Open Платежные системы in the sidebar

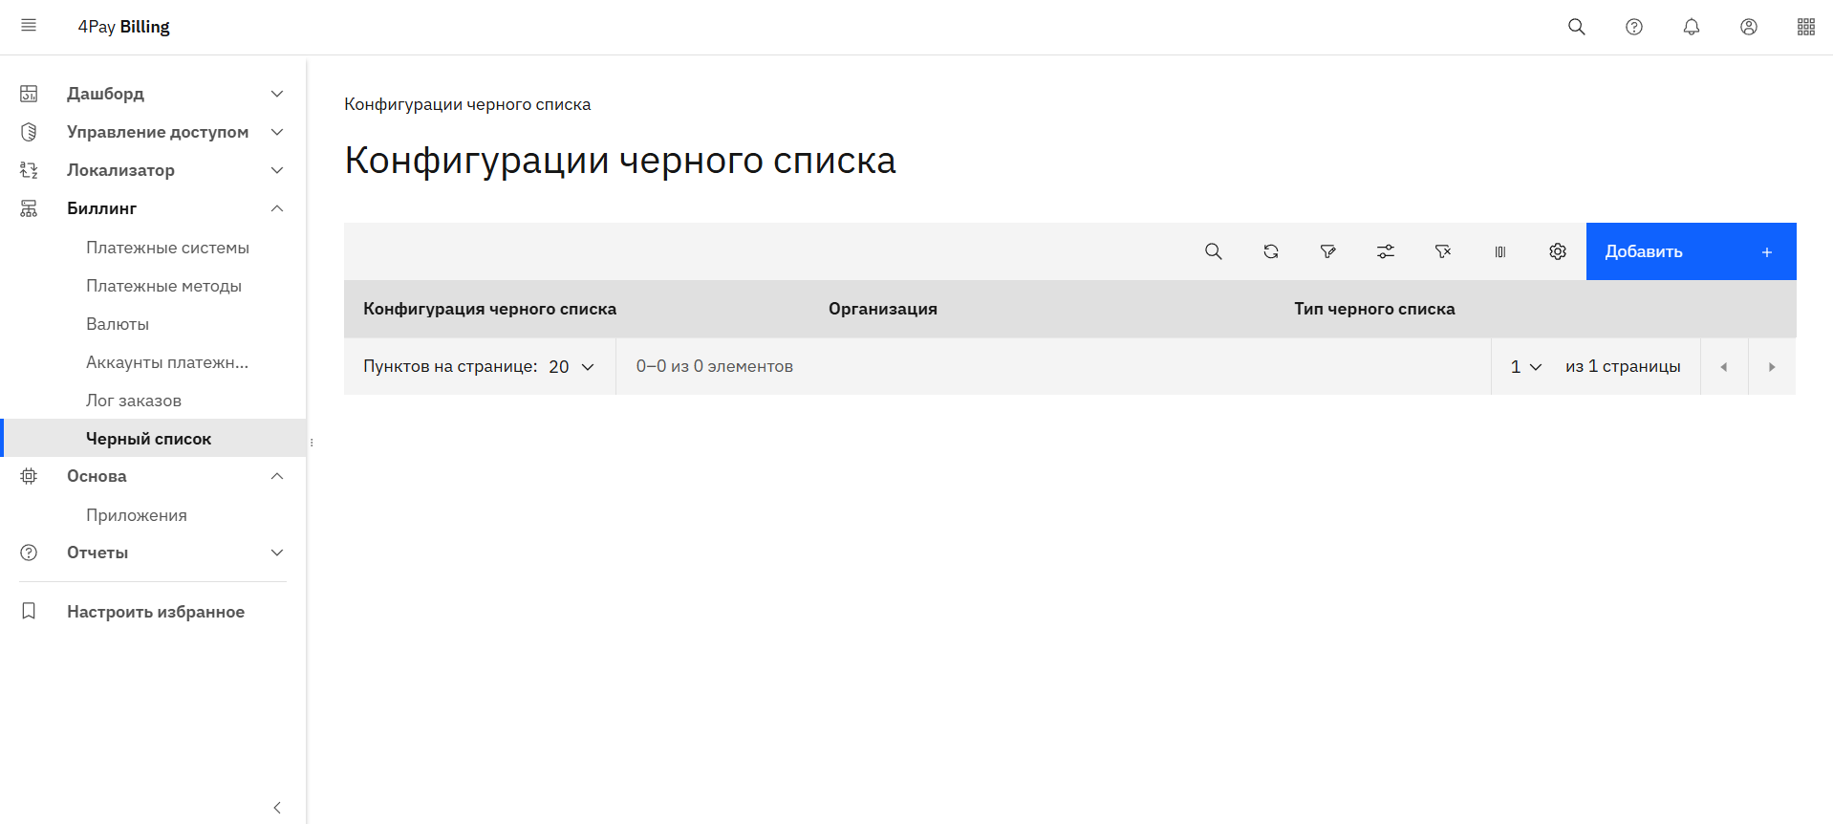pos(167,248)
